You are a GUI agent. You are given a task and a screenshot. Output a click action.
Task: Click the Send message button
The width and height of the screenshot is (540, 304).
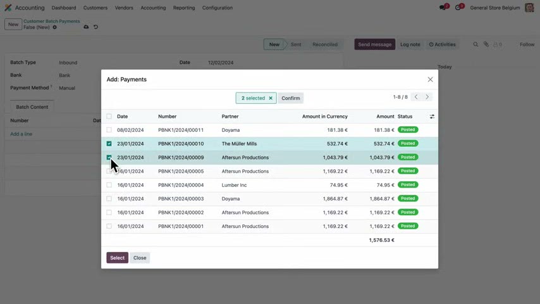click(x=375, y=44)
